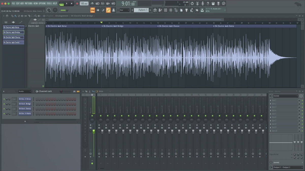Click the undo history icon
Screen dimensions: 305x171
point(192,4)
